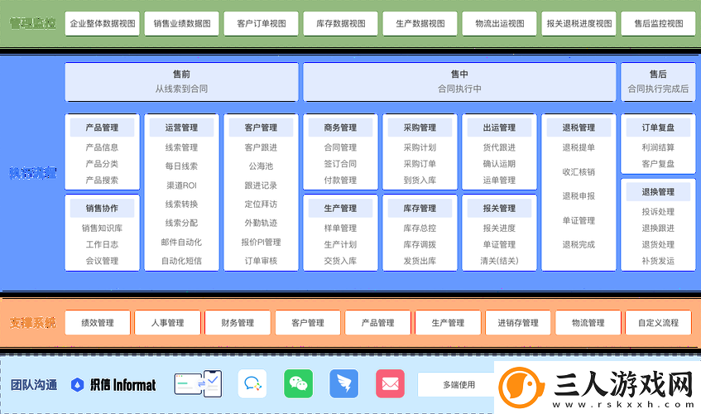Click 财务管理 in support system row

tap(238, 323)
